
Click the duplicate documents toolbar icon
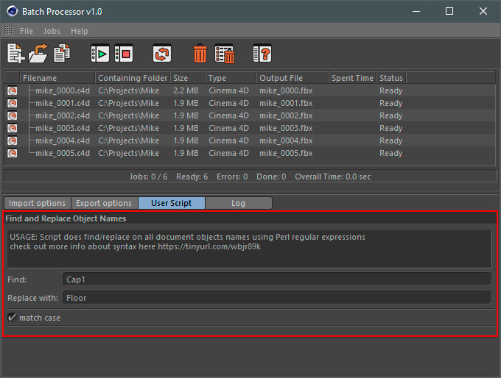(62, 54)
